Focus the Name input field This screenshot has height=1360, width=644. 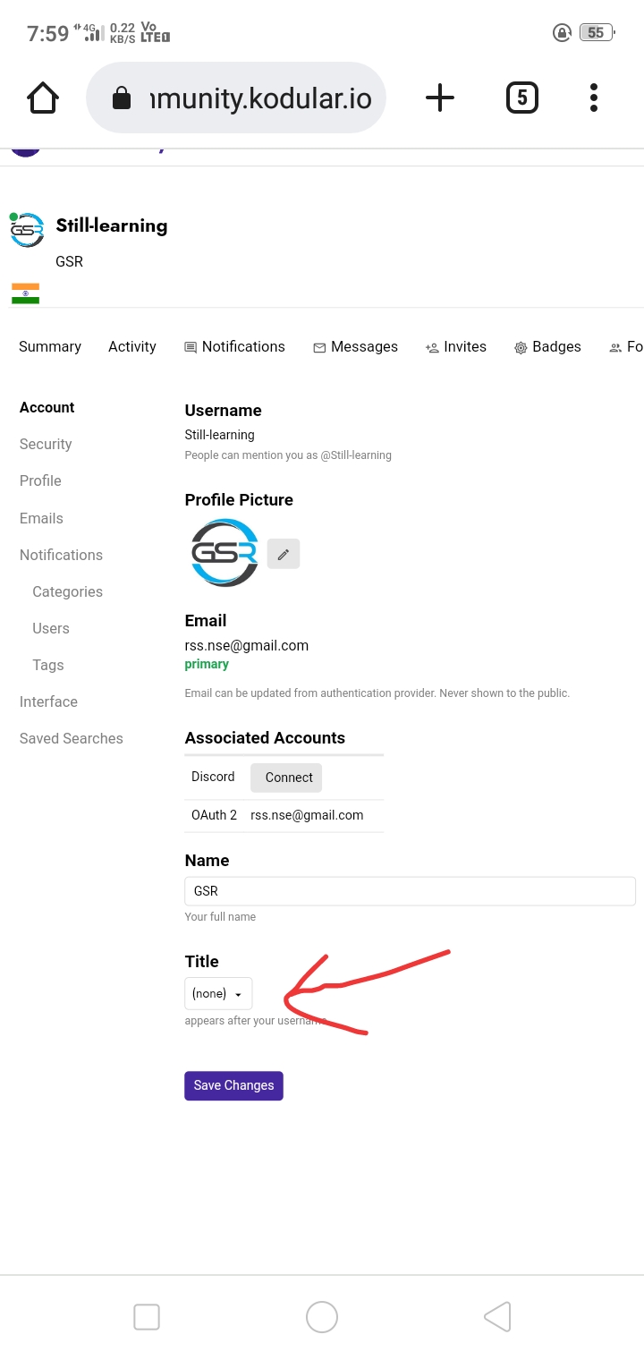click(x=410, y=891)
